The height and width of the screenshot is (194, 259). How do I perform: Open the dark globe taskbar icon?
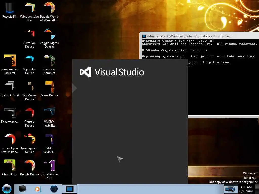coord(54,189)
